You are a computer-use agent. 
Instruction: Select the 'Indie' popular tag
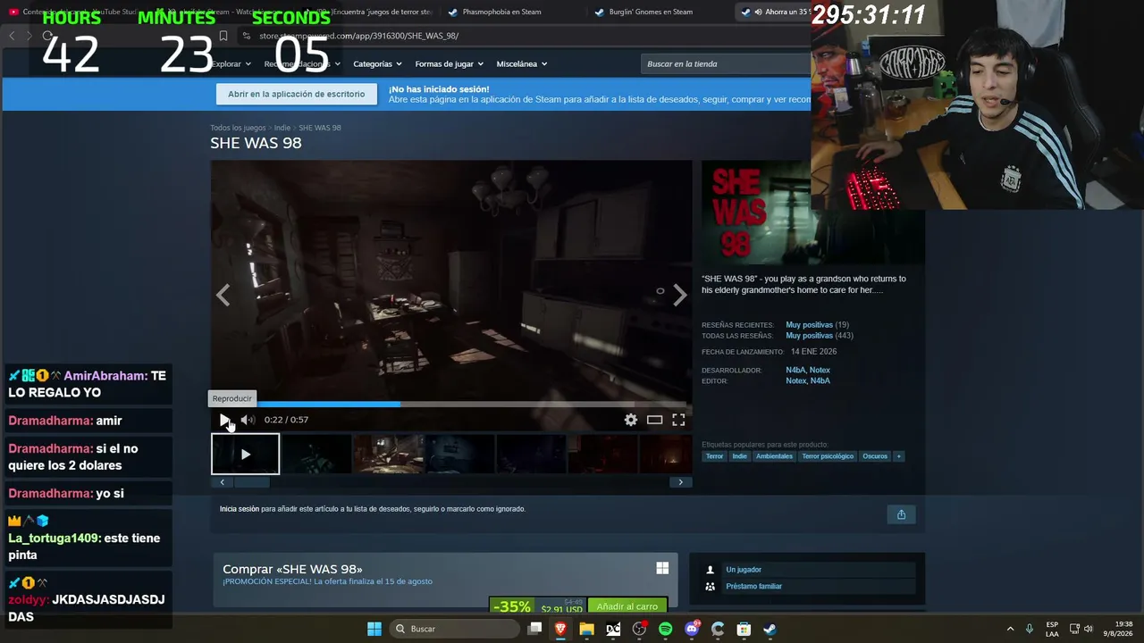(739, 456)
